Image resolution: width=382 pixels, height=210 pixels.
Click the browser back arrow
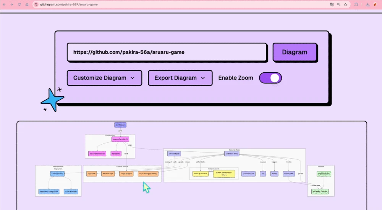(x=4, y=4)
